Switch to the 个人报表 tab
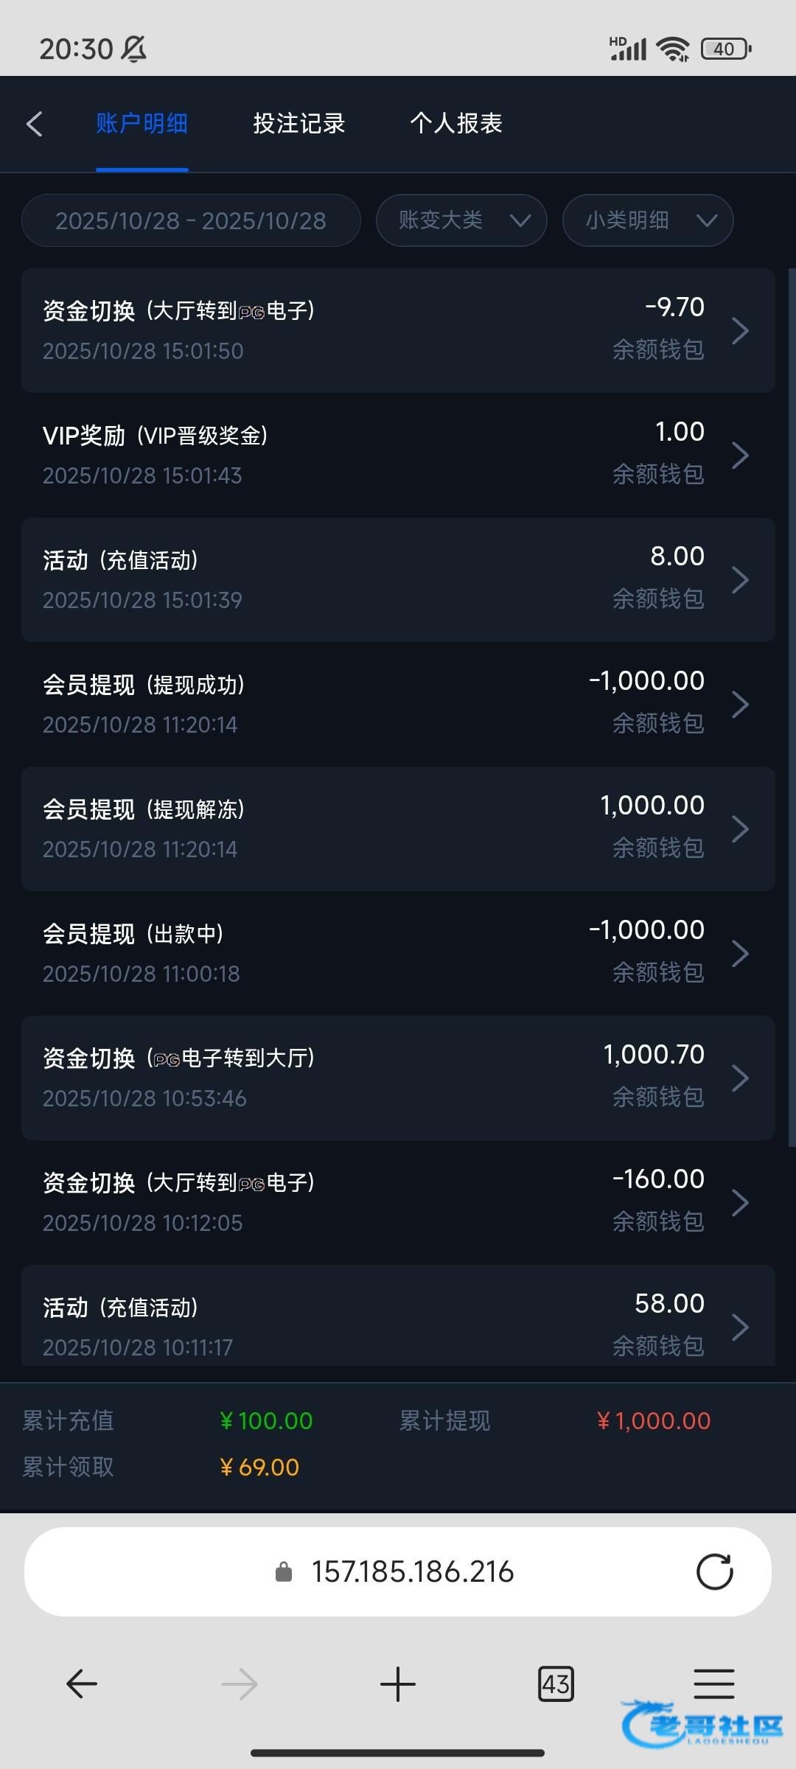Viewport: 796px width, 1769px height. point(456,124)
